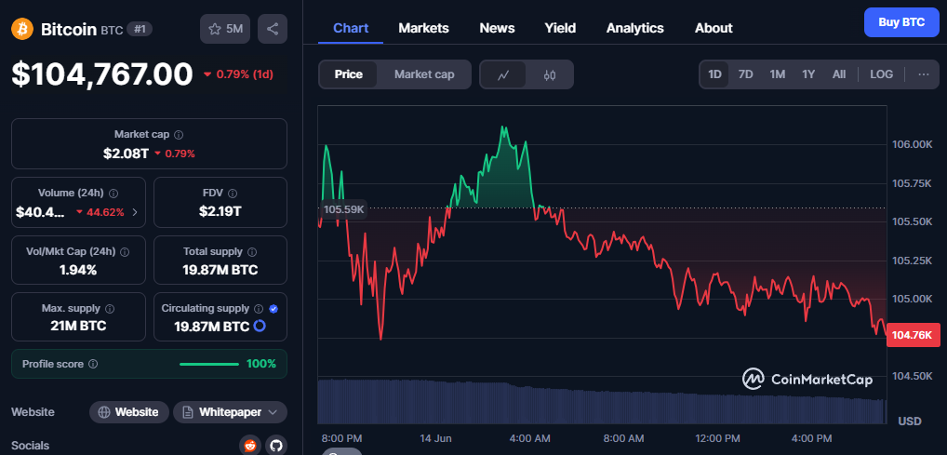The image size is (947, 455).
Task: Select the 1M time range
Action: (x=778, y=74)
